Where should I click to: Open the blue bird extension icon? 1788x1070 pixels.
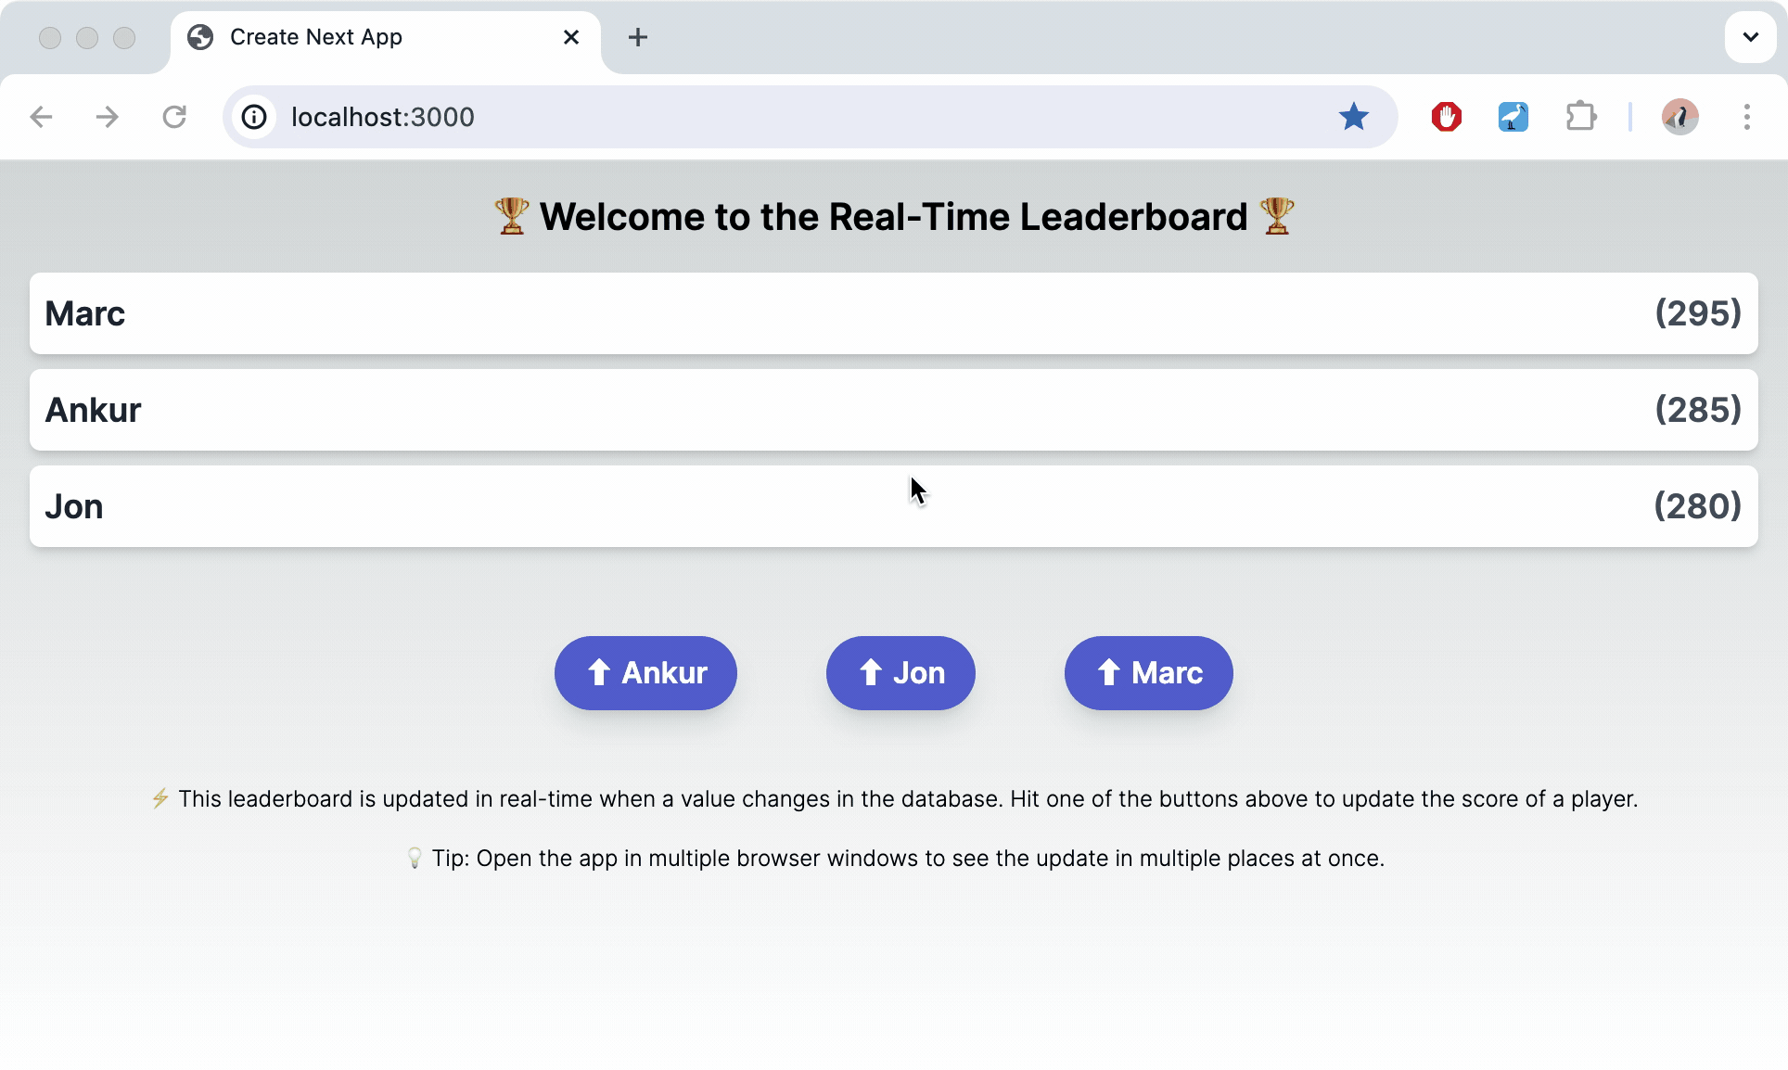1513,117
